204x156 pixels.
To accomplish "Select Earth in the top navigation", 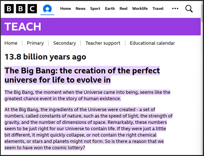I will tap(110, 9).
